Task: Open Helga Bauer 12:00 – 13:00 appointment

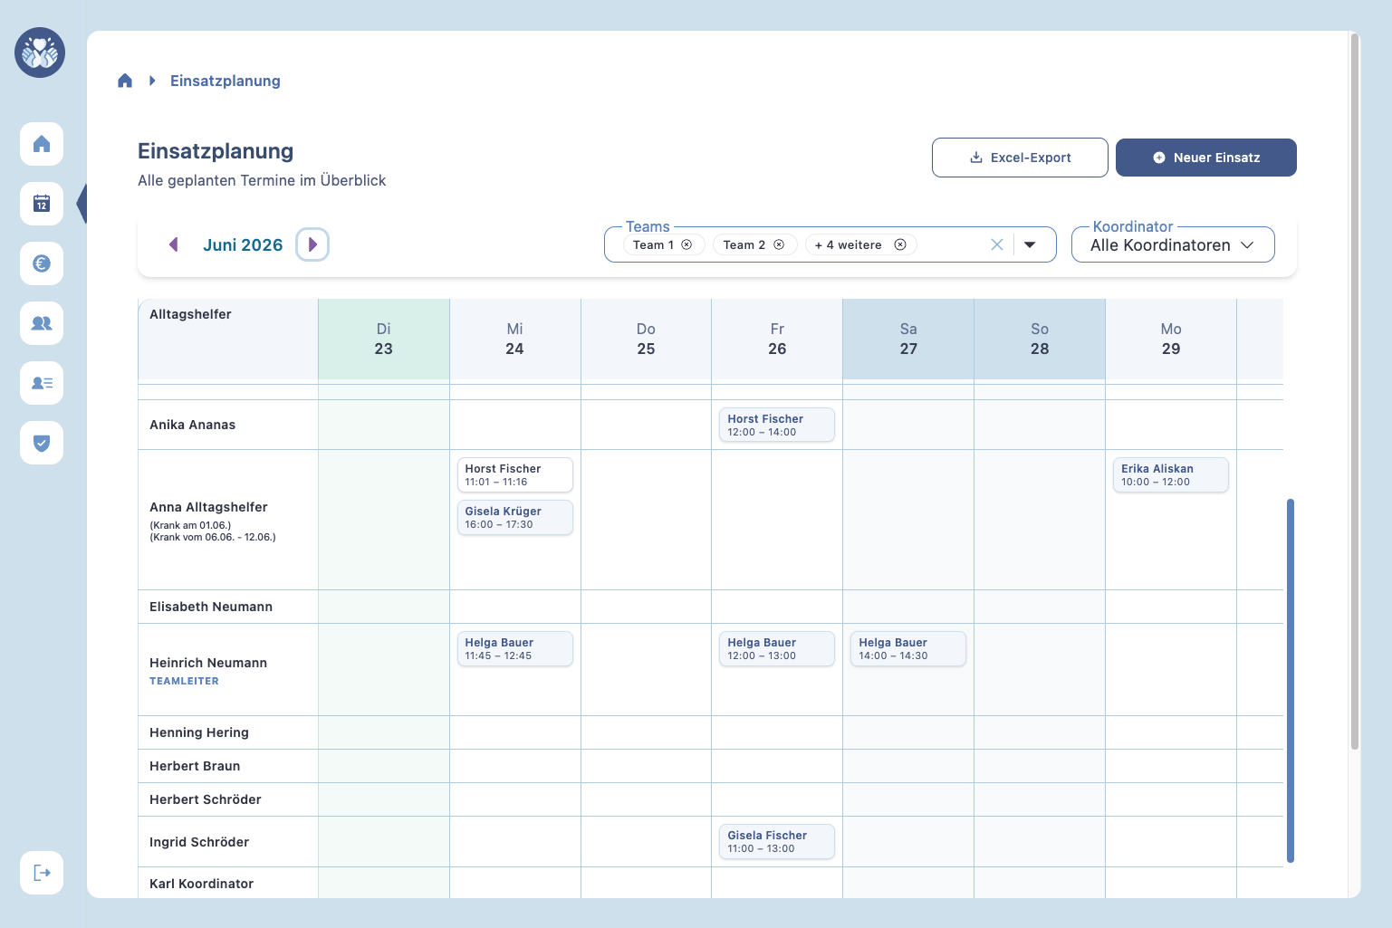Action: point(777,648)
